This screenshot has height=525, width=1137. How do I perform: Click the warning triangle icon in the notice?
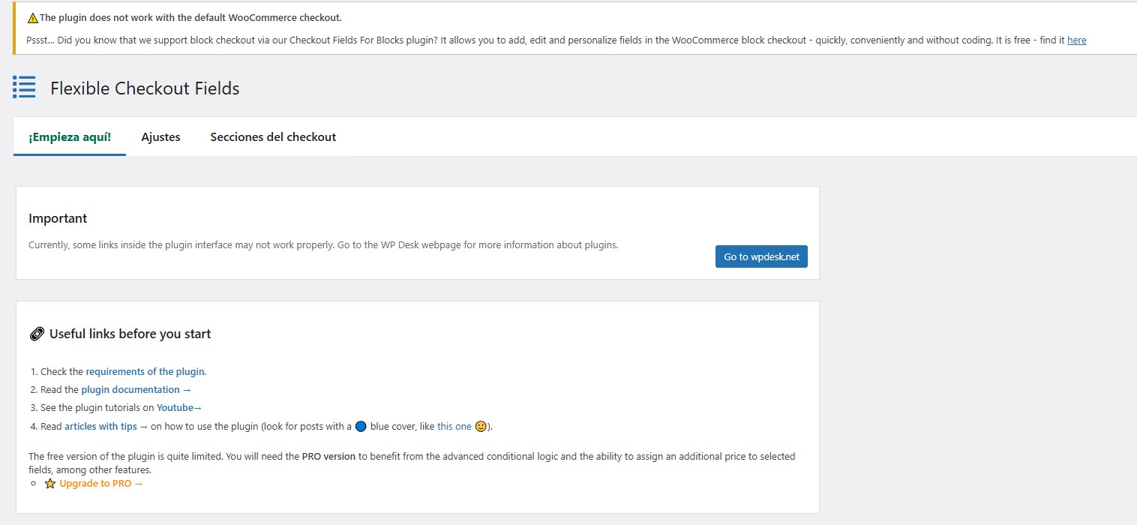coord(32,18)
